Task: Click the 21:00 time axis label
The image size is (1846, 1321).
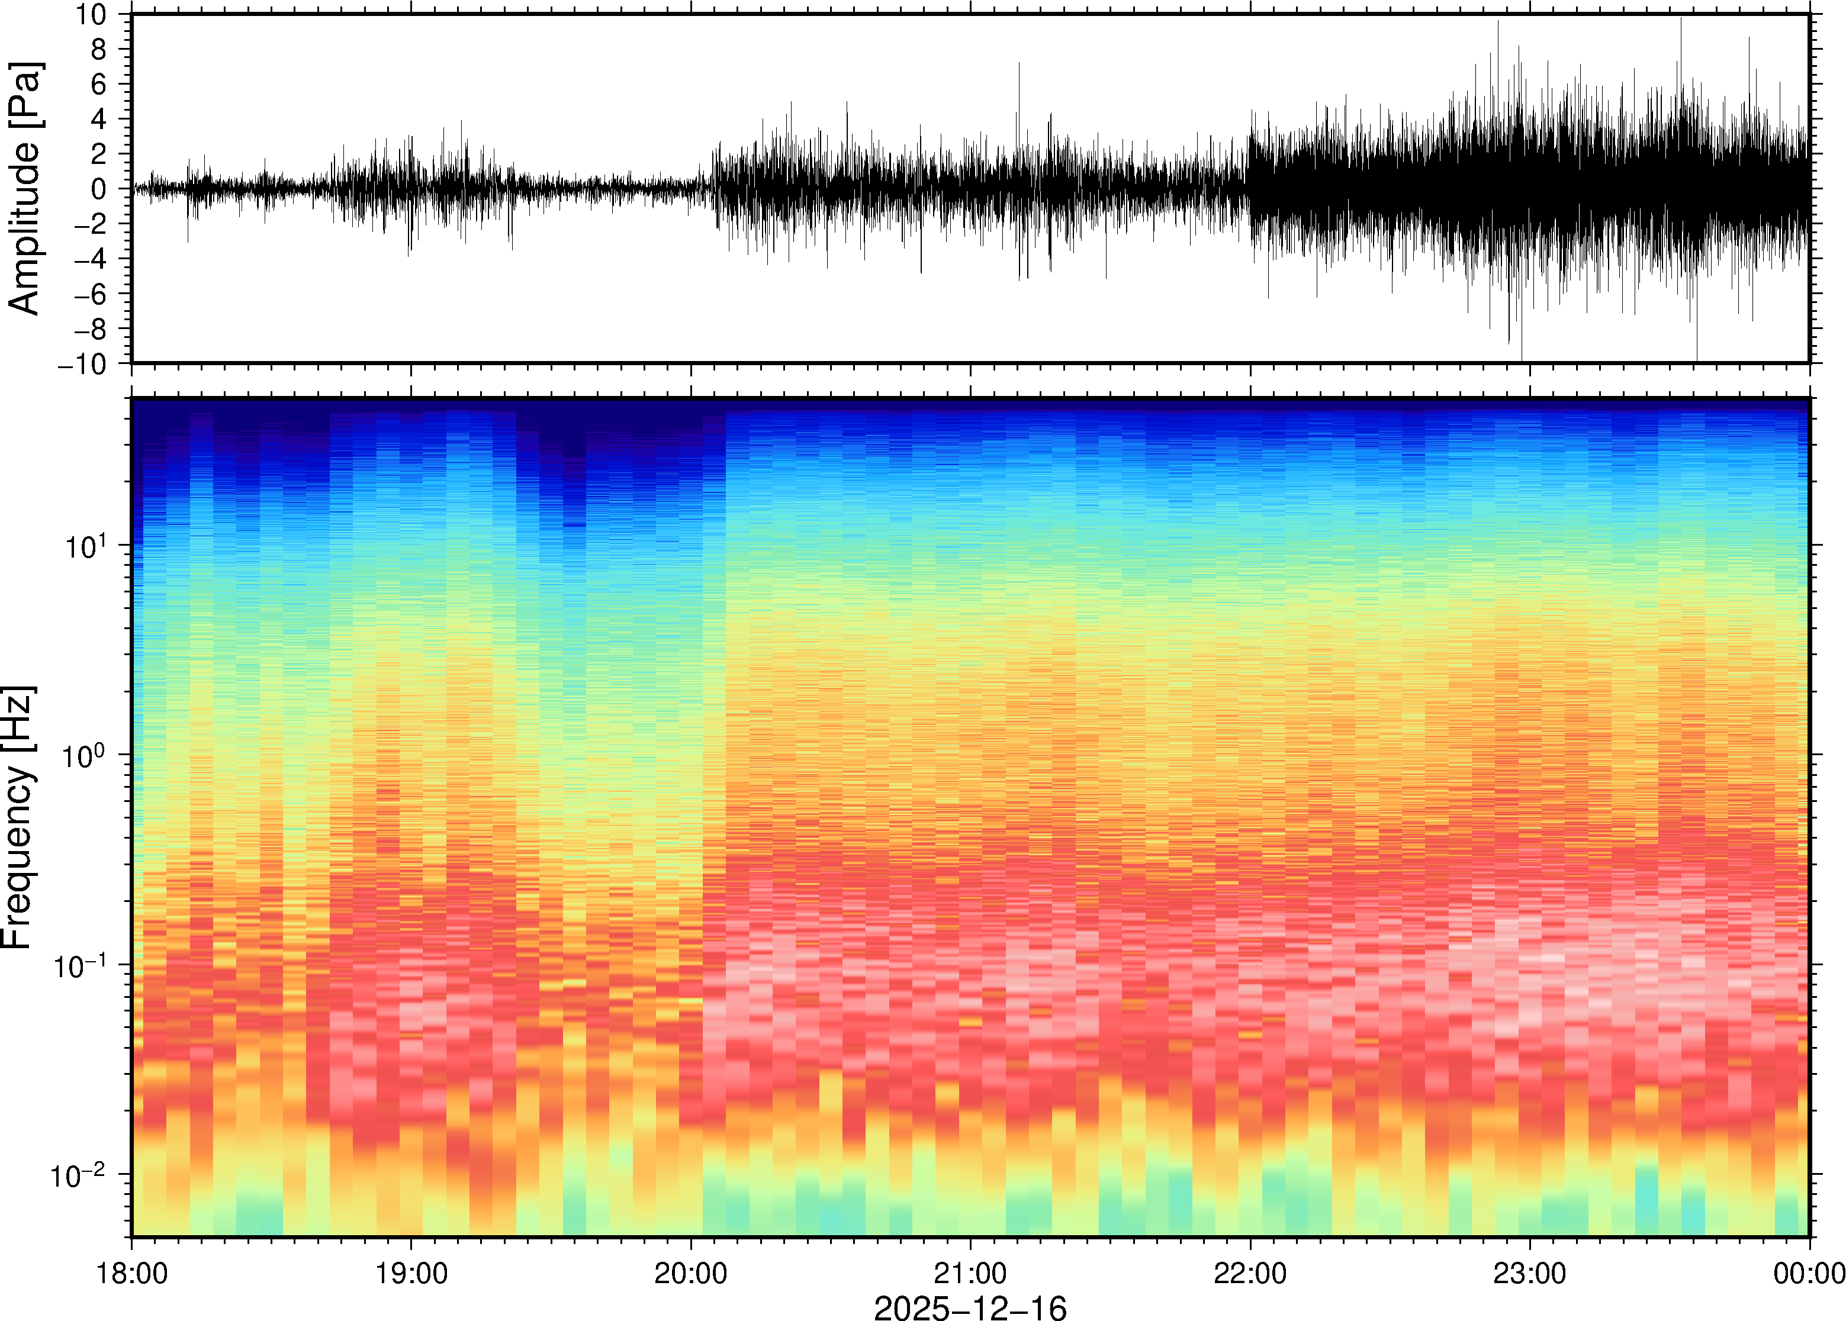Action: 970,1273
